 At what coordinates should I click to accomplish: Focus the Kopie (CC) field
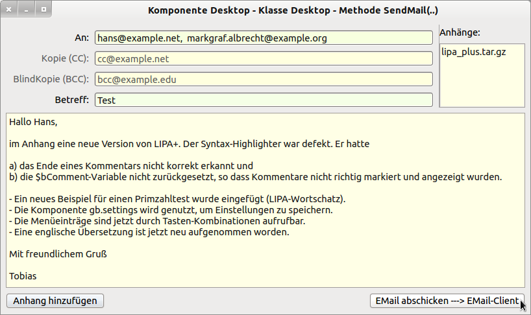(x=263, y=59)
